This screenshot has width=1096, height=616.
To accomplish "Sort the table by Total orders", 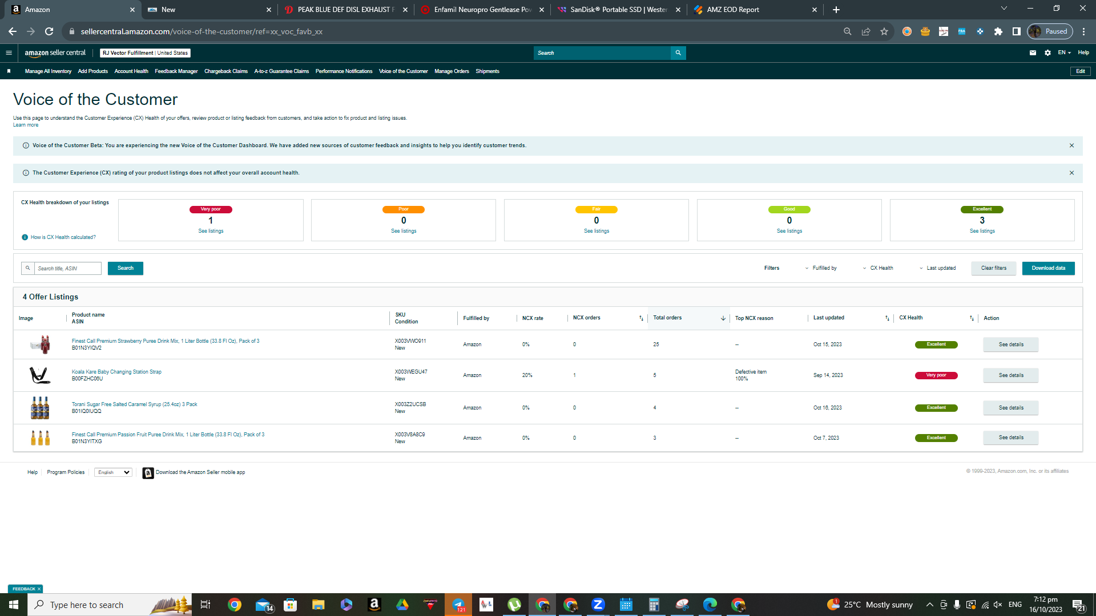I will coord(723,318).
